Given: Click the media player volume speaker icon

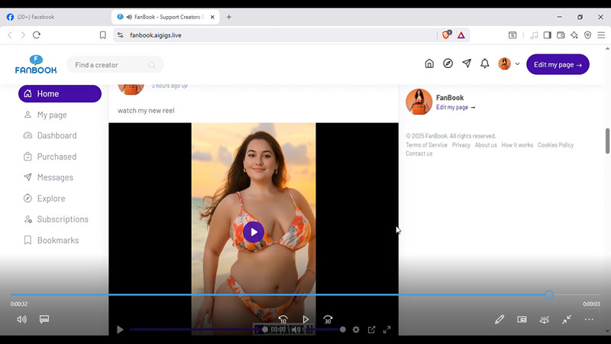Looking at the screenshot, I should click(22, 320).
